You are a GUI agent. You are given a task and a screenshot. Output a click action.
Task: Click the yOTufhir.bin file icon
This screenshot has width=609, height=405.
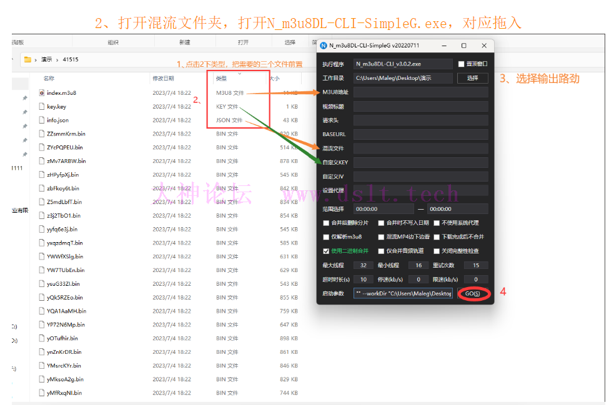42,338
